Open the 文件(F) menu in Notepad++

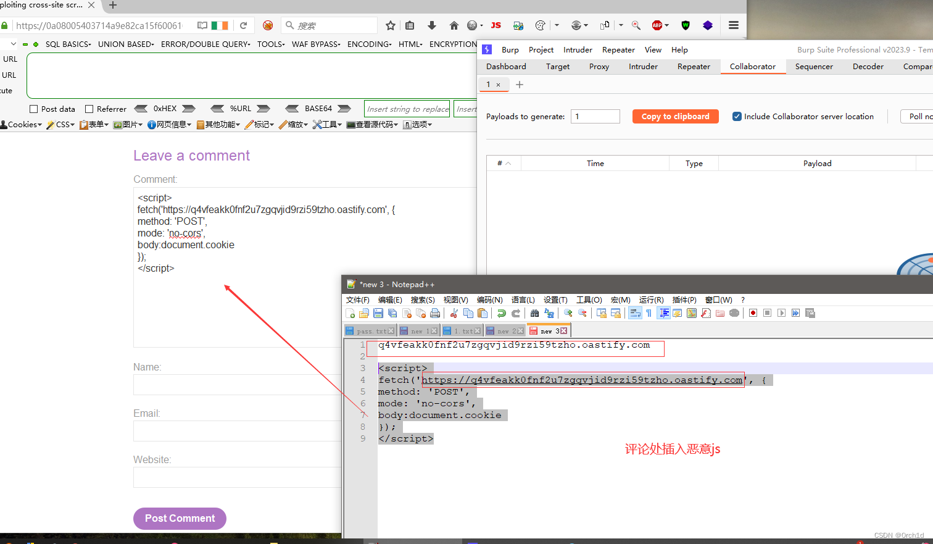point(357,300)
